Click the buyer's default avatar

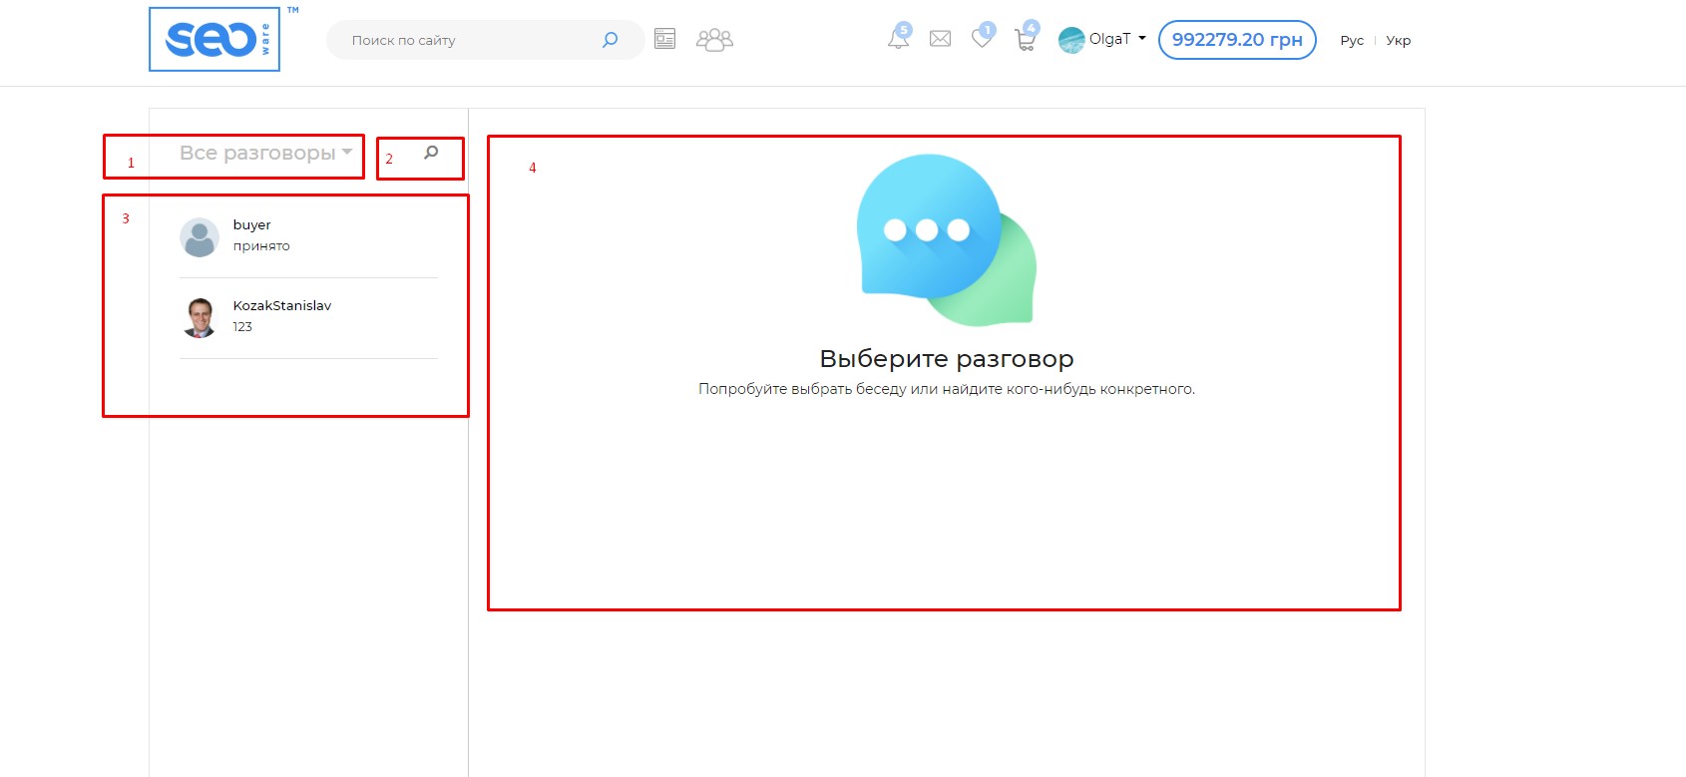click(x=200, y=237)
